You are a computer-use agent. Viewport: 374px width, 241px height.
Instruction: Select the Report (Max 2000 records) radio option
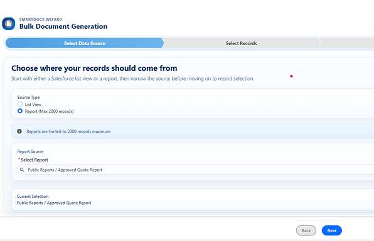click(x=20, y=111)
